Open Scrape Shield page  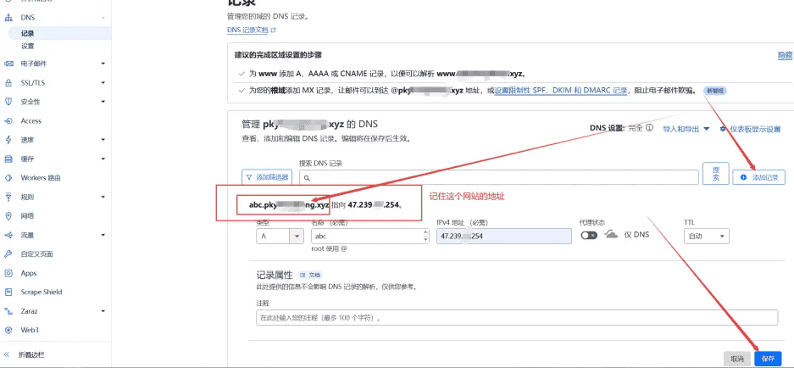click(x=42, y=292)
